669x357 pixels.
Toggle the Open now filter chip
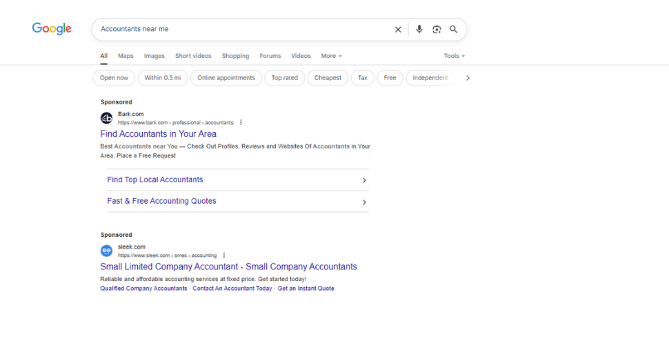click(x=114, y=78)
